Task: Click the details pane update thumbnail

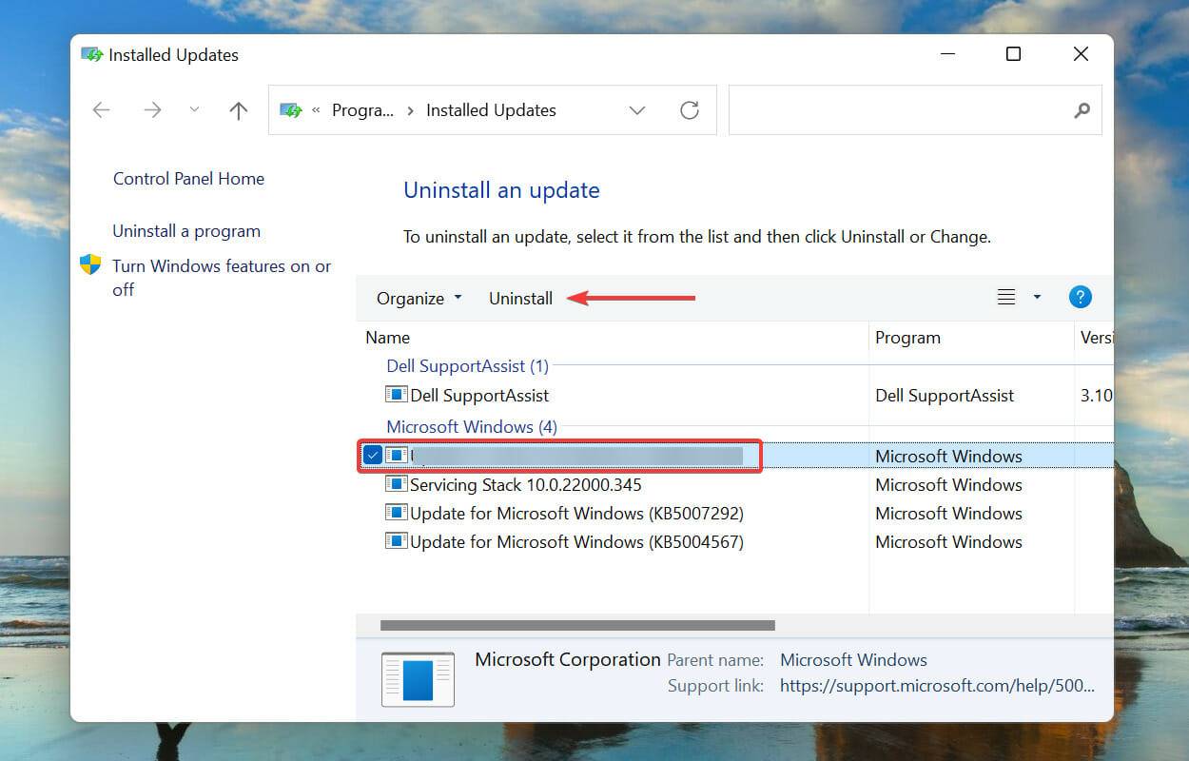Action: coord(418,679)
